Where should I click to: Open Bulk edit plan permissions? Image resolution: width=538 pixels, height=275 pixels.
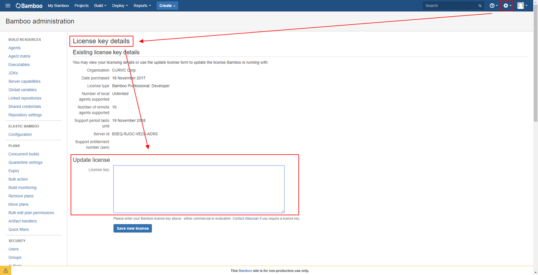[x=31, y=213]
